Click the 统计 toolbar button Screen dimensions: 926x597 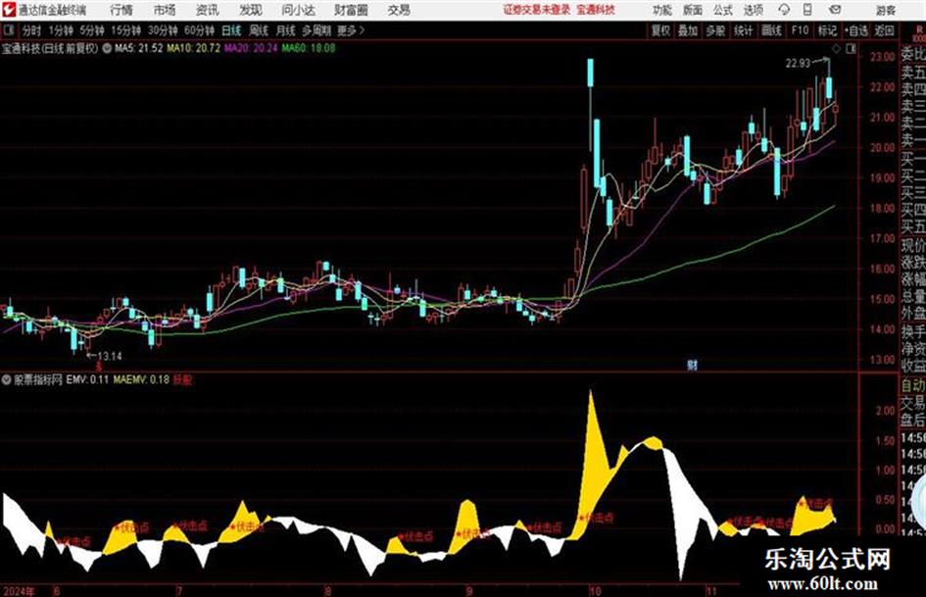tap(744, 30)
